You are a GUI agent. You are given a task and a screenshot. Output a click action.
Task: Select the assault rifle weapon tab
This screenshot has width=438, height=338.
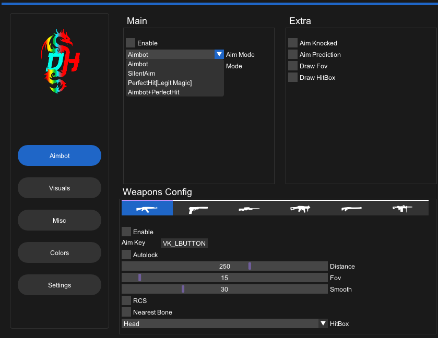(147, 208)
